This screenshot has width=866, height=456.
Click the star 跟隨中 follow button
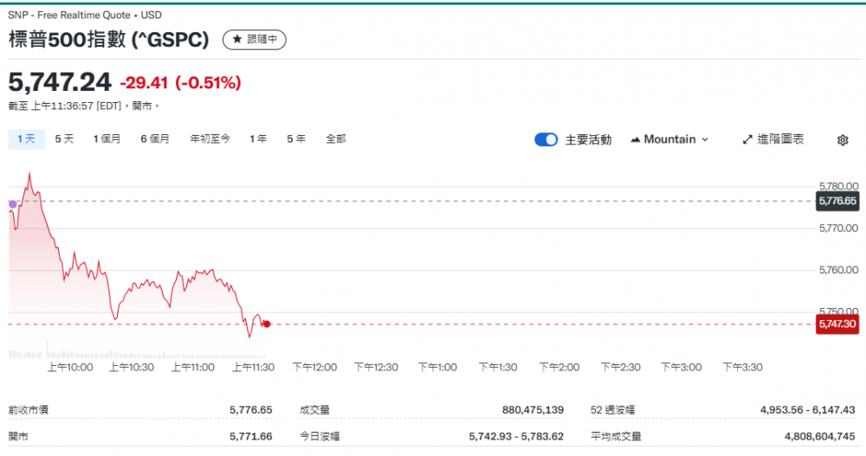(254, 40)
